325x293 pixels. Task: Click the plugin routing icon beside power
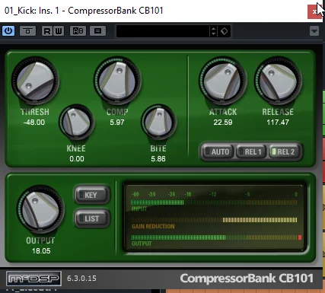[x=27, y=31]
